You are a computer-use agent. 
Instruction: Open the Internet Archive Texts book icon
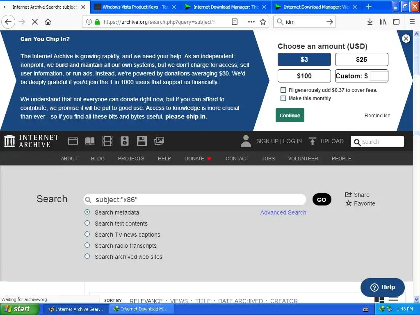point(90,141)
